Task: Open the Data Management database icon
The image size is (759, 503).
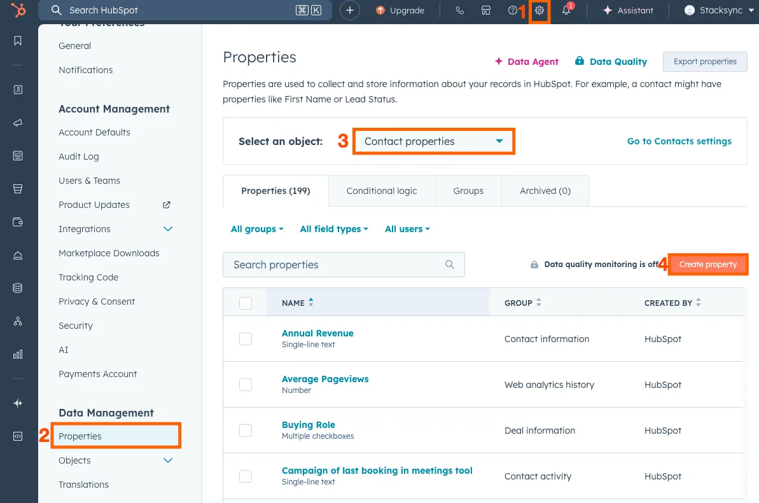Action: coord(18,288)
